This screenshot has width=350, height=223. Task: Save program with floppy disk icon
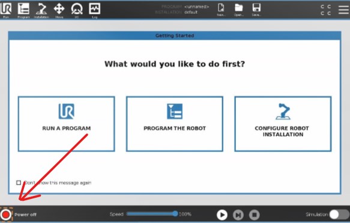(x=256, y=10)
